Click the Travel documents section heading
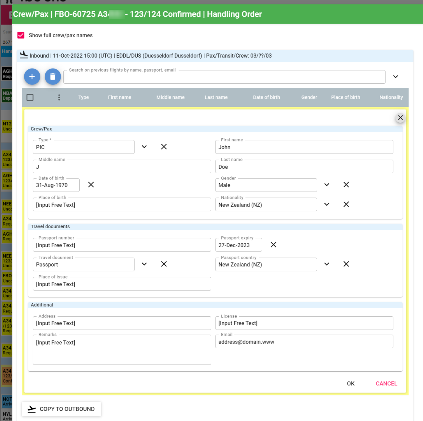The height and width of the screenshot is (421, 423). tap(50, 226)
